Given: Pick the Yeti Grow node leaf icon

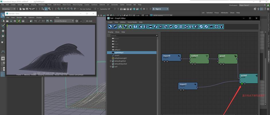Looking at the screenshot, I should tap(125, 27).
